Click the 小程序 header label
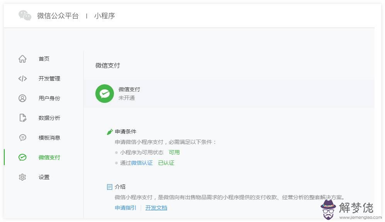This screenshot has width=385, height=222. [x=105, y=16]
